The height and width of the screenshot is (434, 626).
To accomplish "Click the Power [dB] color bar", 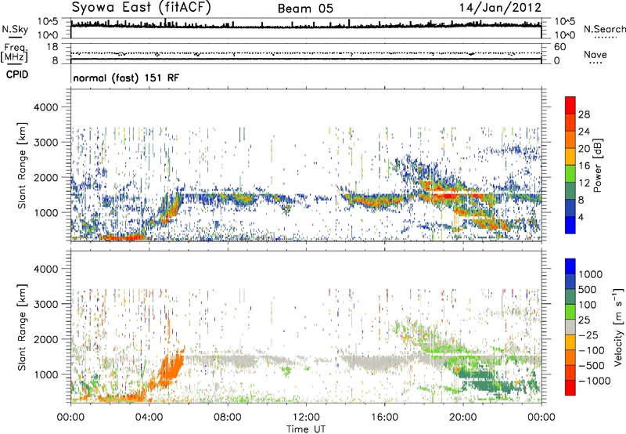I will (570, 165).
